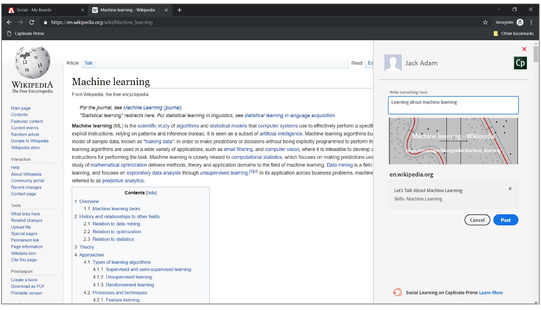541x310 pixels.
Task: Click the page vertical scrollbar
Action: click(536, 53)
